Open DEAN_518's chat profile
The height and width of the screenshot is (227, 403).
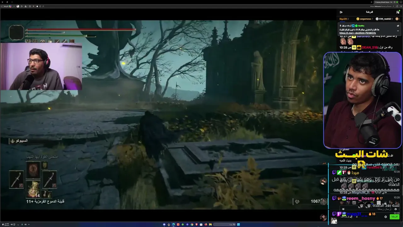pyautogui.click(x=370, y=48)
